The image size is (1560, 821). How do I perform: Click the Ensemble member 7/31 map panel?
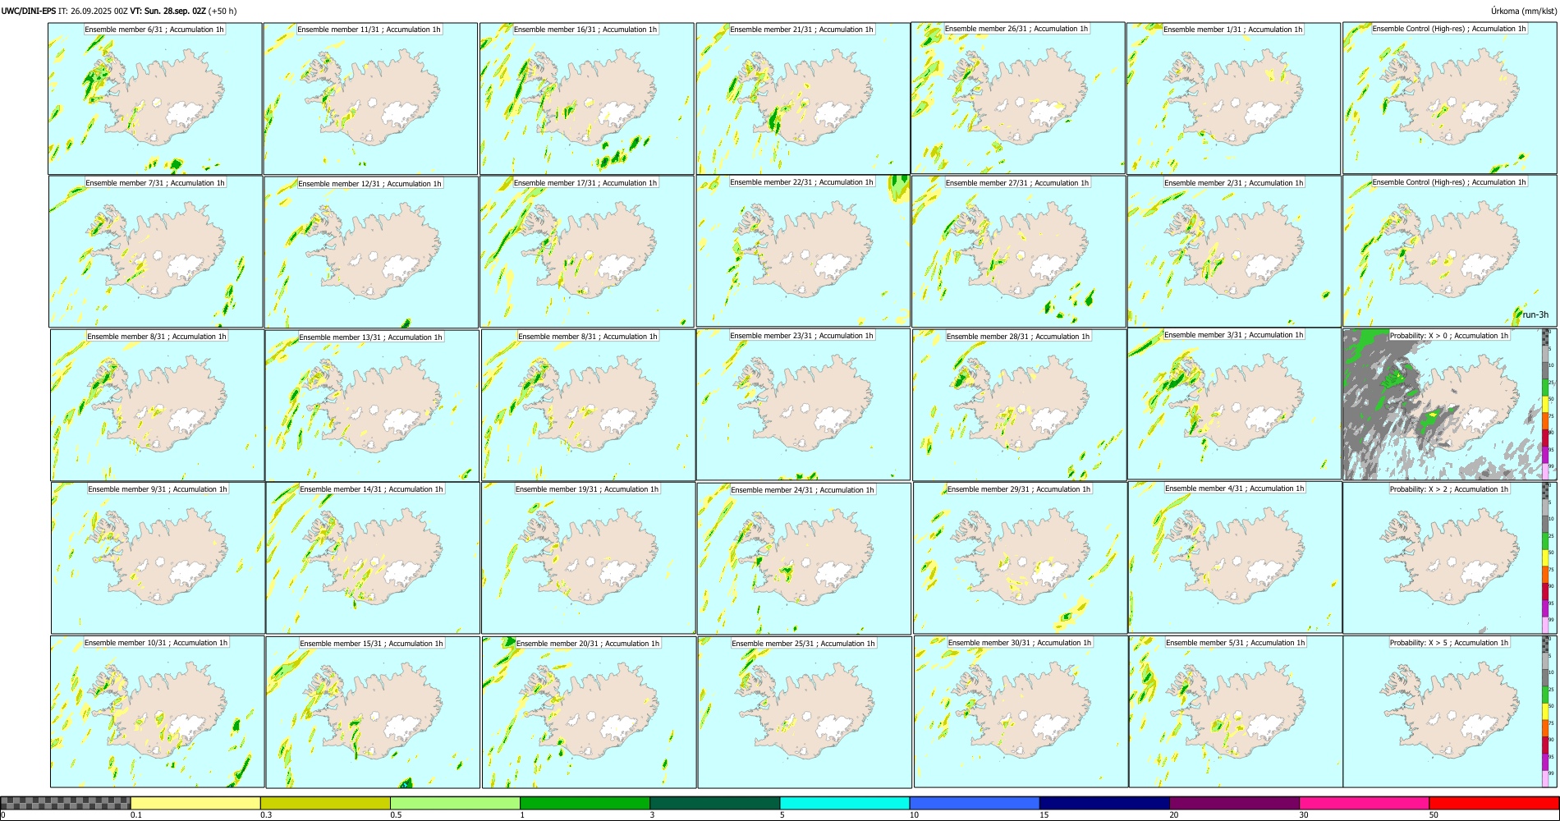(x=156, y=252)
